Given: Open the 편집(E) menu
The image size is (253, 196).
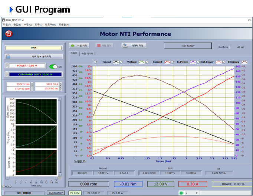Looking at the screenshot, I should pyautogui.click(x=17, y=25).
